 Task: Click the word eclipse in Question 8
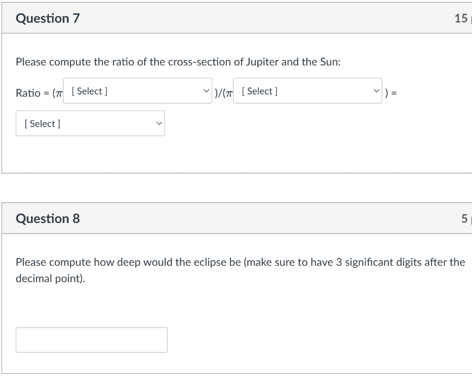(x=207, y=263)
